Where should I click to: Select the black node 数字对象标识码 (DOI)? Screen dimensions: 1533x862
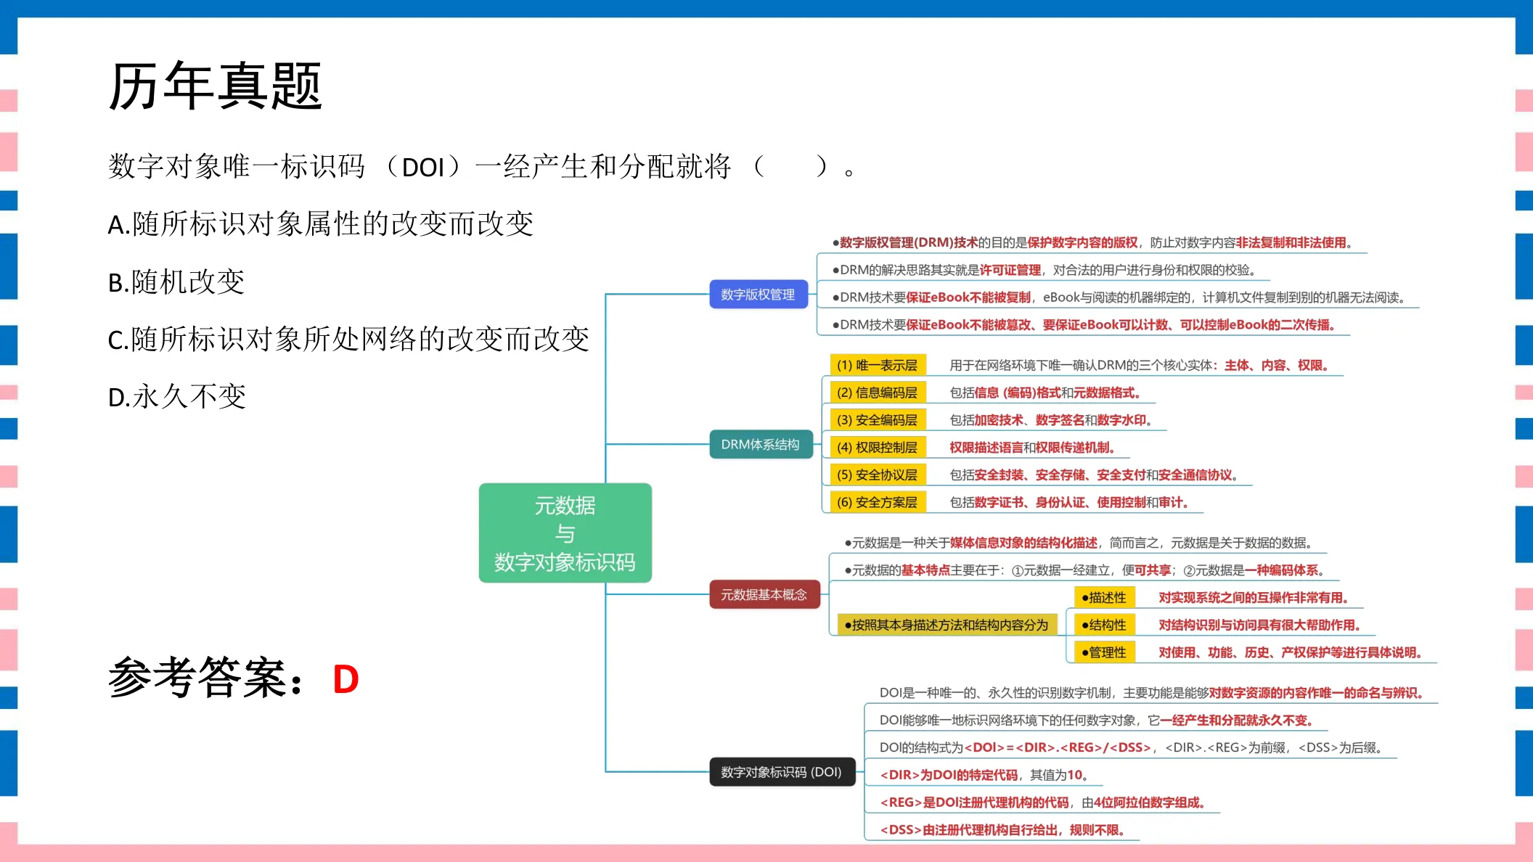[x=782, y=772]
